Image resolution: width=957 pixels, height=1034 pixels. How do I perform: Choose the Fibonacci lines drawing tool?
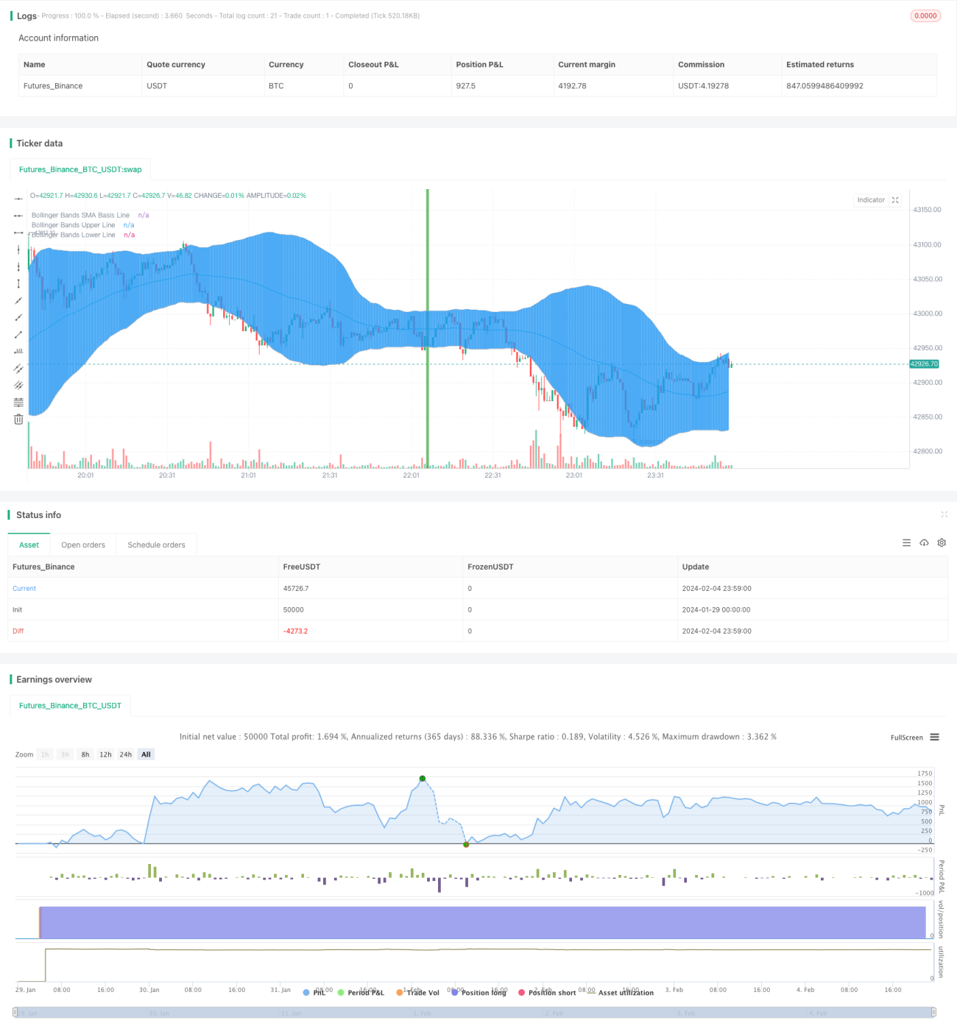18,403
